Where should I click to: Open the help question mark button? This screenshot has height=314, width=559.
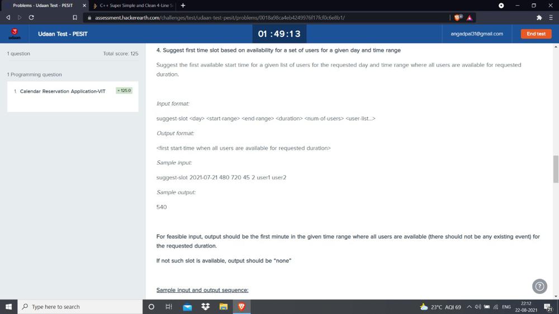coord(539,286)
